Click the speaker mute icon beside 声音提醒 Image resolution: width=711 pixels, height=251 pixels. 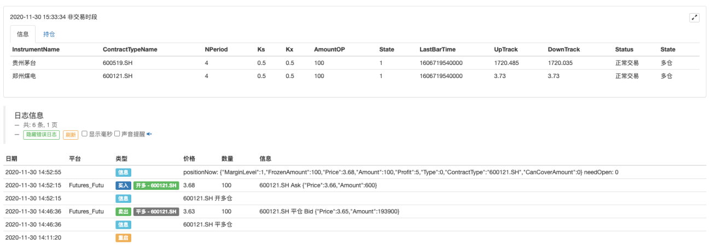(149, 134)
